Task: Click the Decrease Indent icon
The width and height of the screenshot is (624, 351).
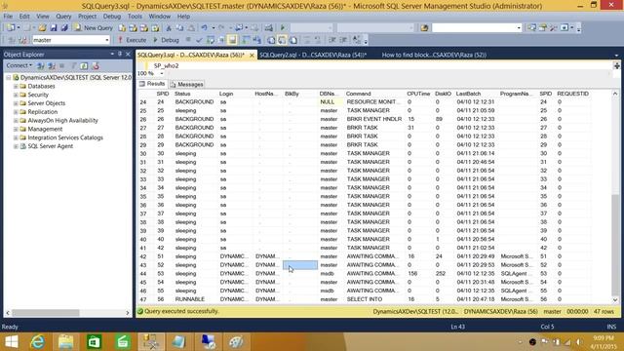Action: [332, 40]
